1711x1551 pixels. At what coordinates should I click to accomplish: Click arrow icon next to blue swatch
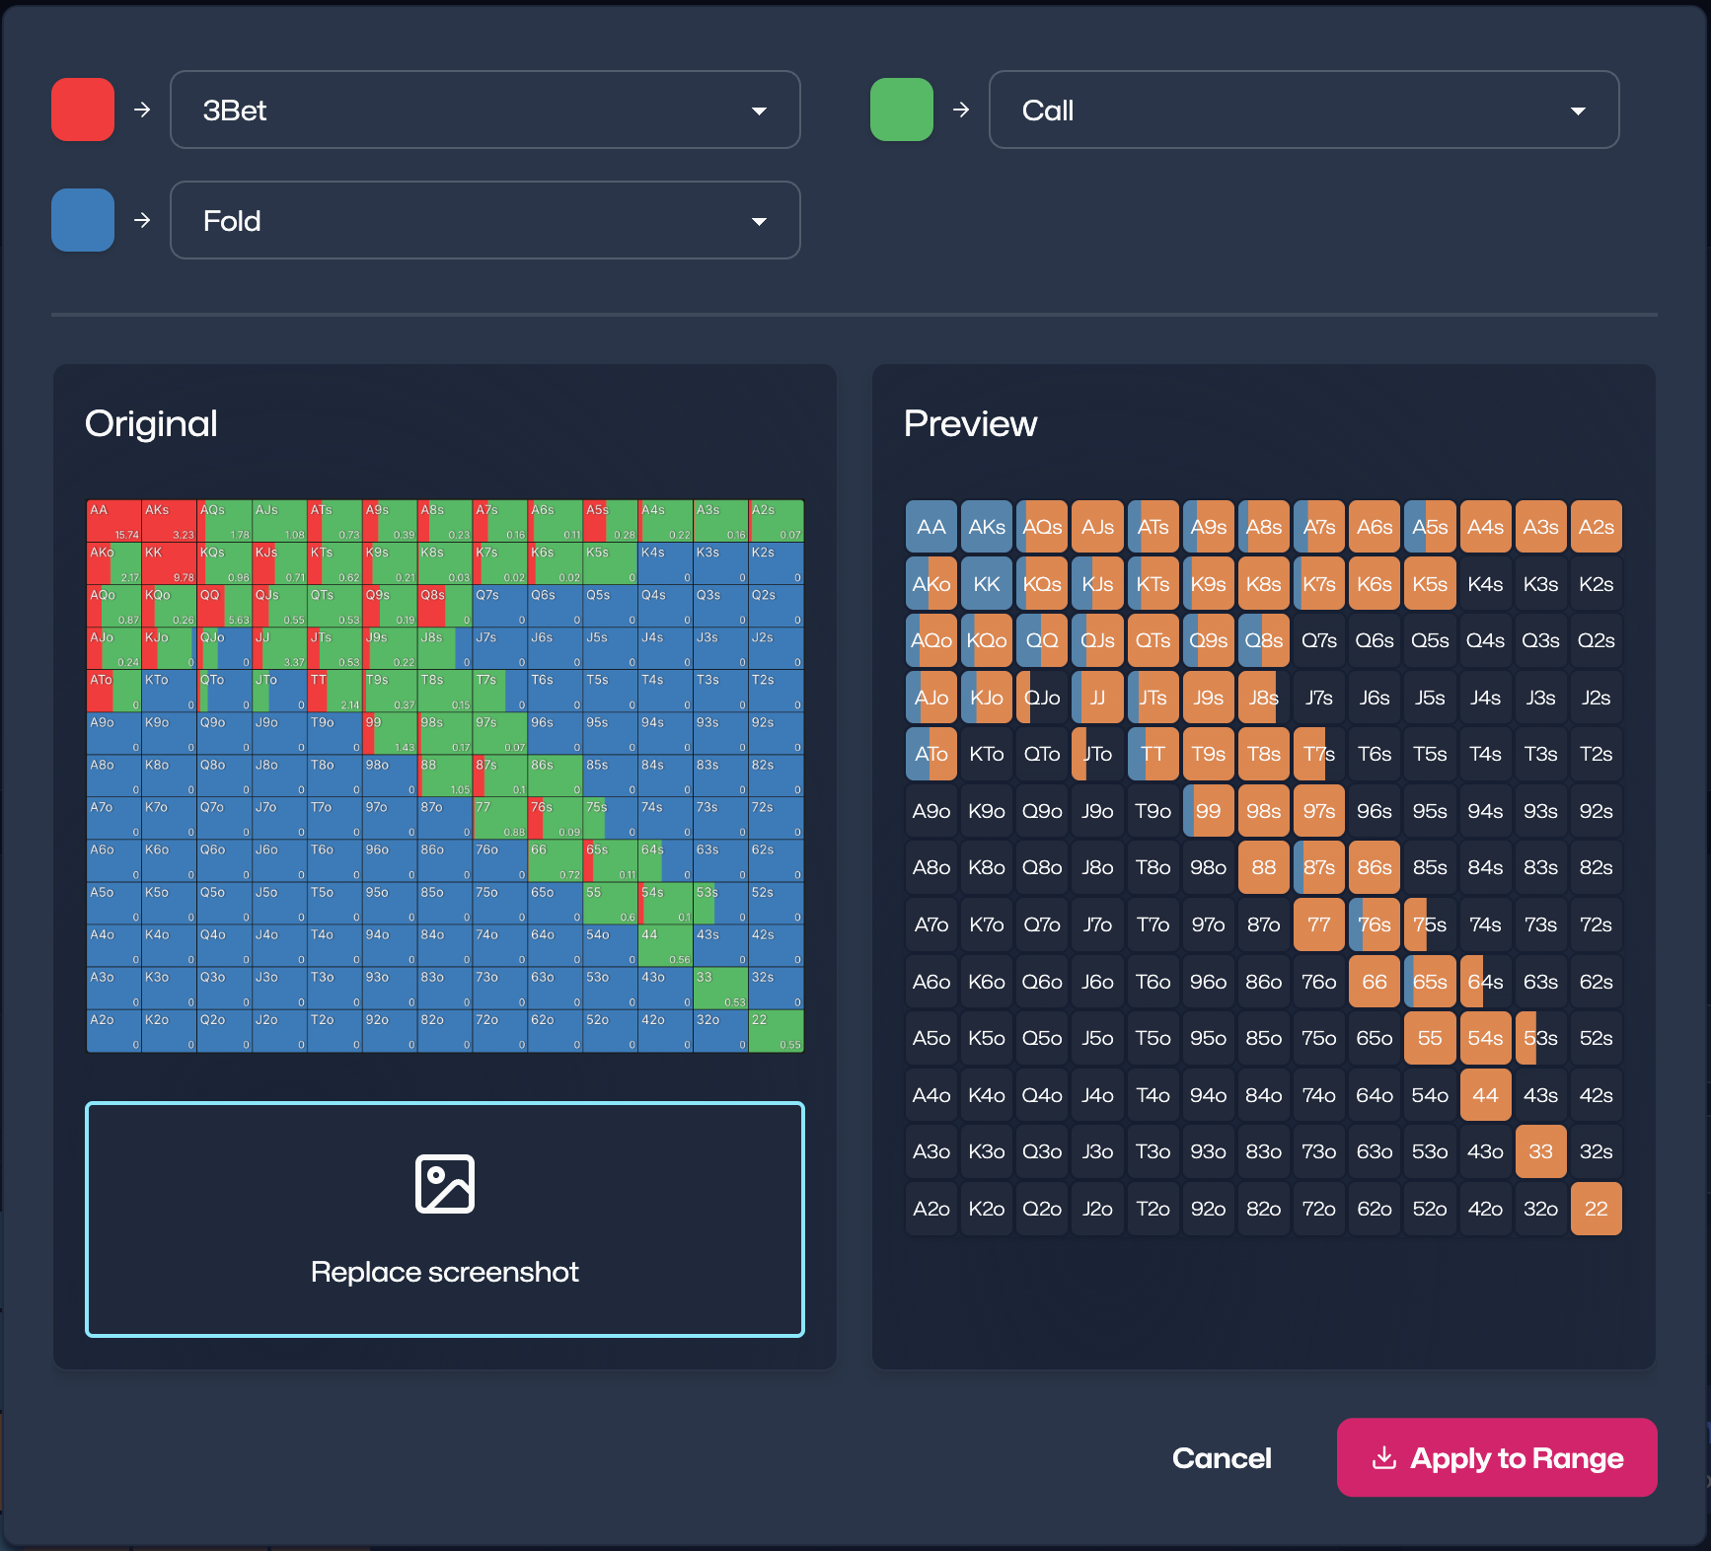click(142, 220)
